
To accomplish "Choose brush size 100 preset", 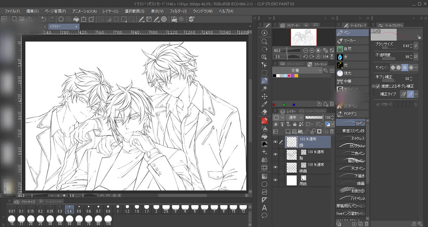I will (108, 220).
